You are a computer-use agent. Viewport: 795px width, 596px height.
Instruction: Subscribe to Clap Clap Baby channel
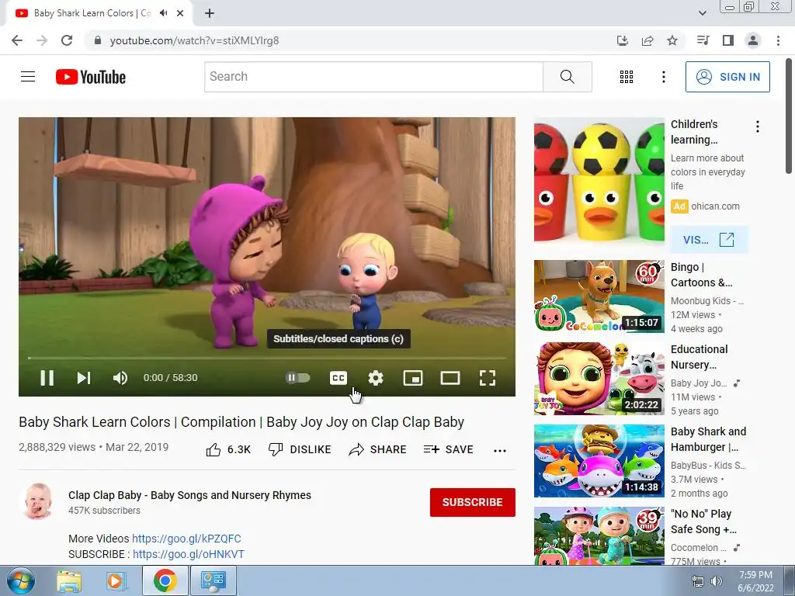pyautogui.click(x=473, y=502)
